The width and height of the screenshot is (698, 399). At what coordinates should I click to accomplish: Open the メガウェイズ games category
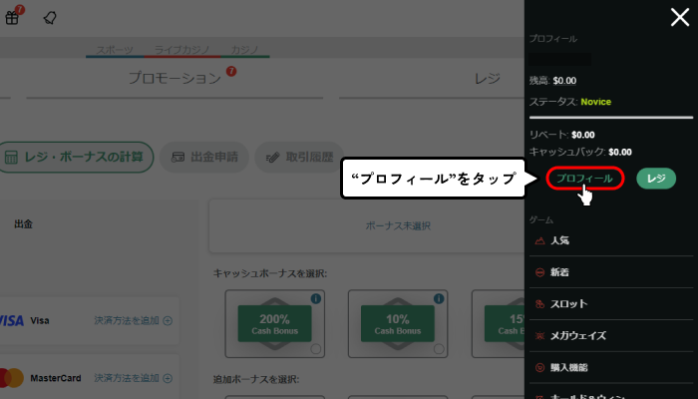coord(611,336)
